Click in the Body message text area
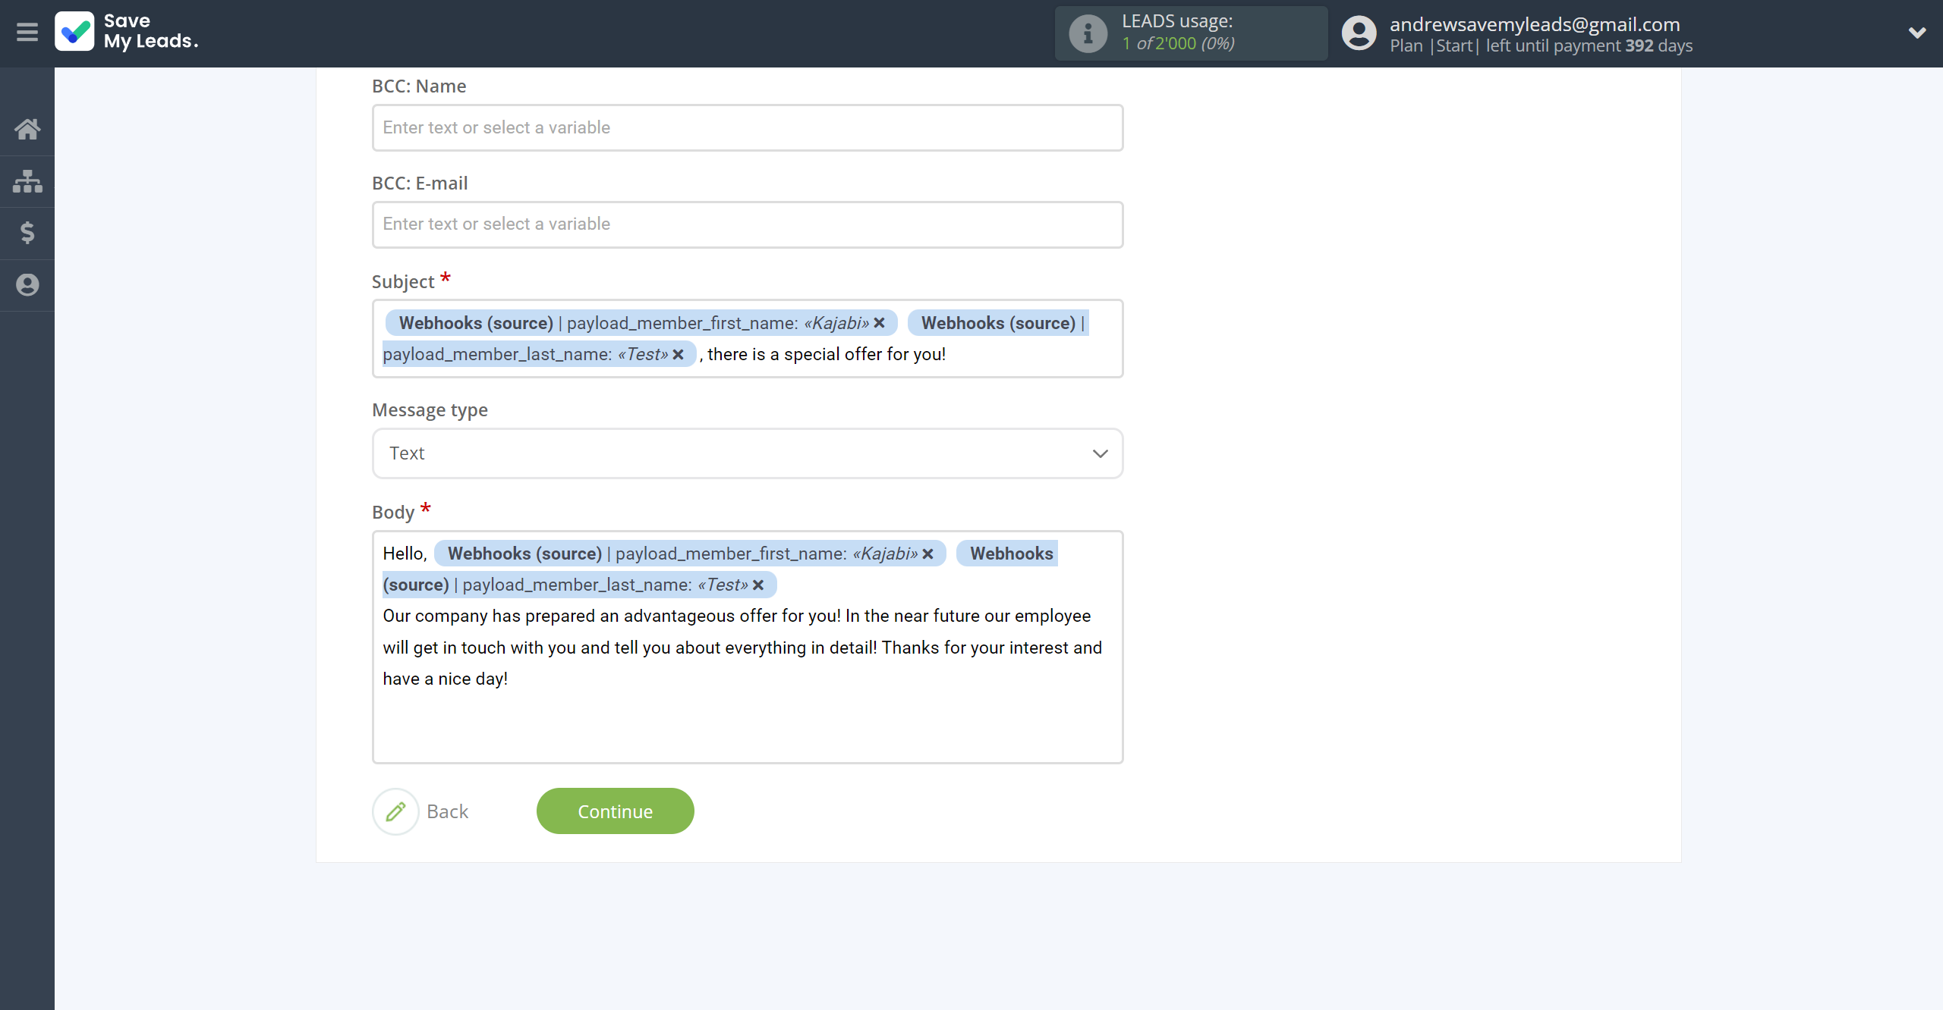This screenshot has width=1943, height=1010. [748, 647]
